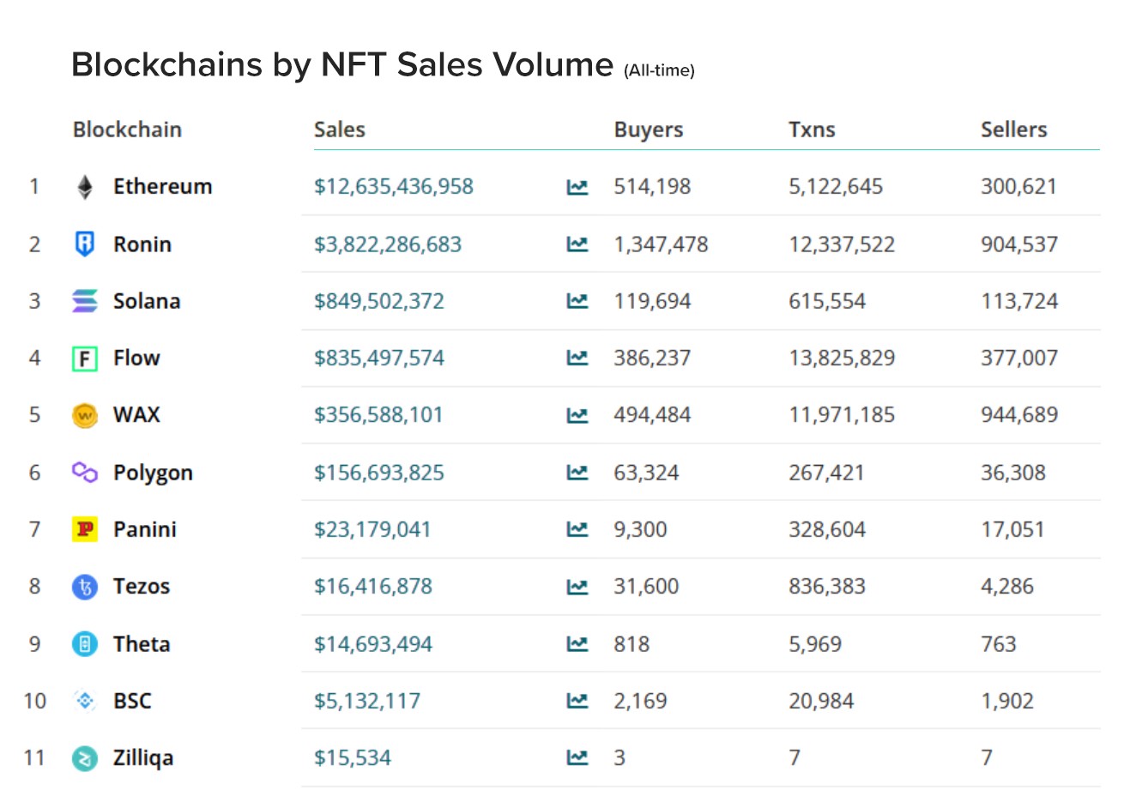Select the BSC blockchain name

click(132, 701)
